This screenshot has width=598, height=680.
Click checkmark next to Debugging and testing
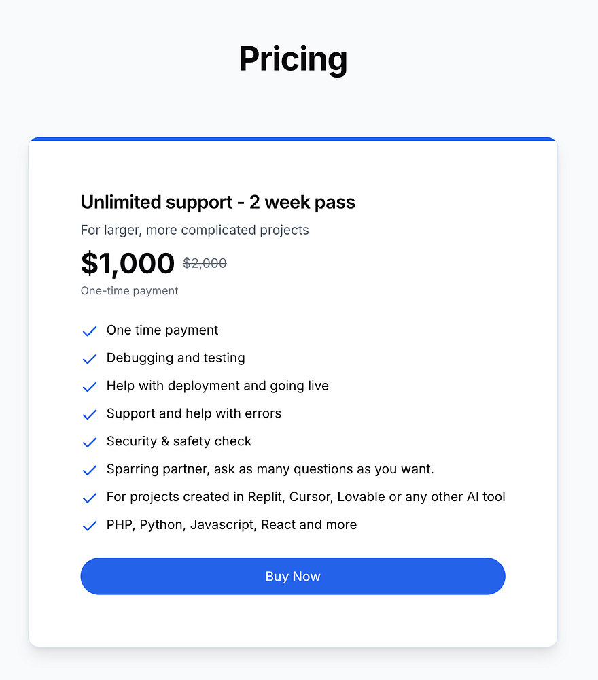(89, 359)
